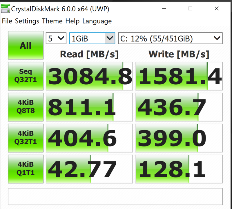Viewport: 232px width, 209px height.
Task: Run all benchmarks with the All button
Action: pos(26,45)
